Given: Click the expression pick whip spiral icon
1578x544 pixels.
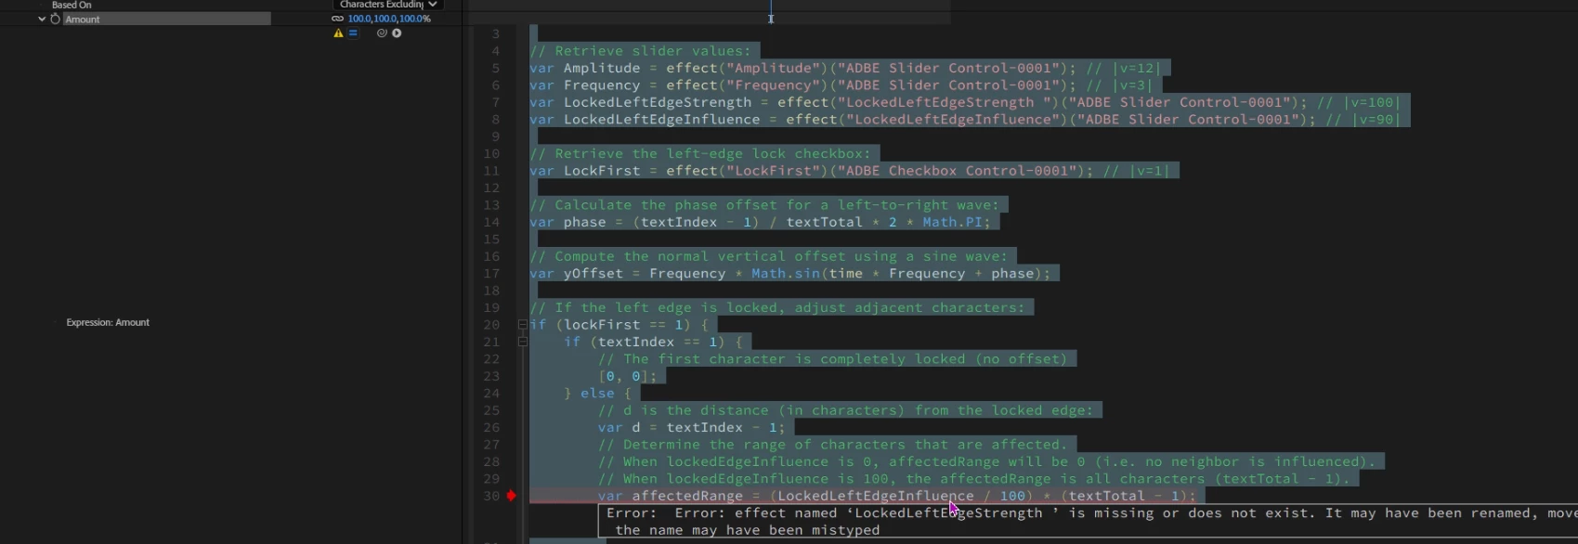Looking at the screenshot, I should (382, 32).
